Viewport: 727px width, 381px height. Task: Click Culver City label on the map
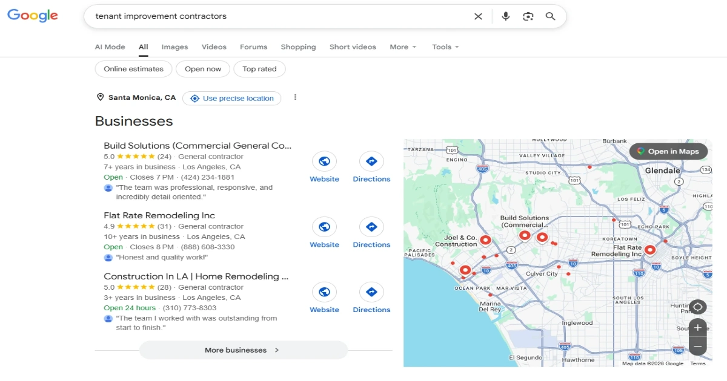pyautogui.click(x=542, y=274)
